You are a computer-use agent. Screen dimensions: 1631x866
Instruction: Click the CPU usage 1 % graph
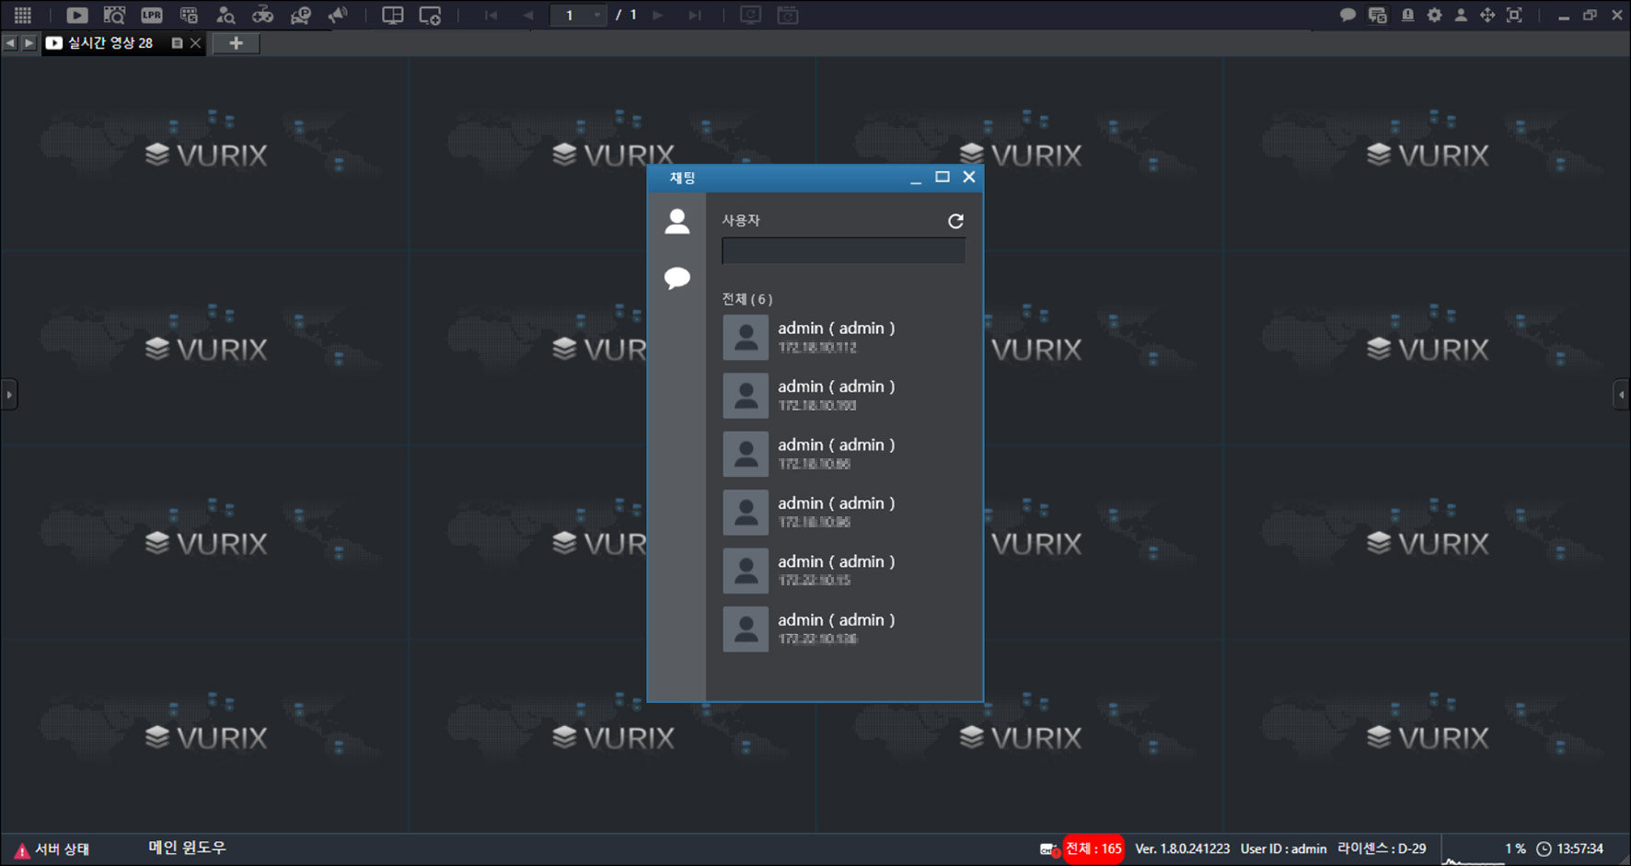(1485, 849)
